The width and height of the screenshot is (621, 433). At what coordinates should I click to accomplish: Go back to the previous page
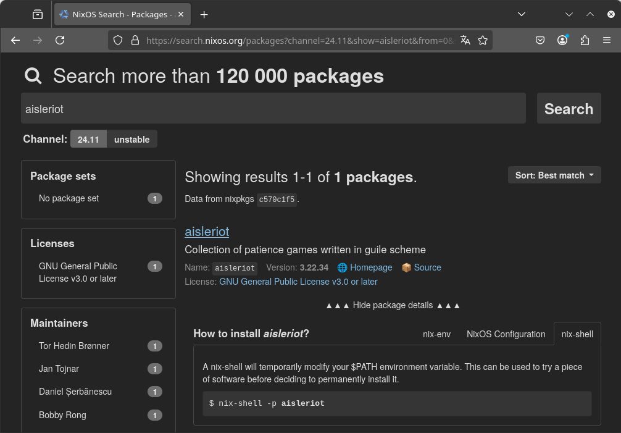pos(16,40)
